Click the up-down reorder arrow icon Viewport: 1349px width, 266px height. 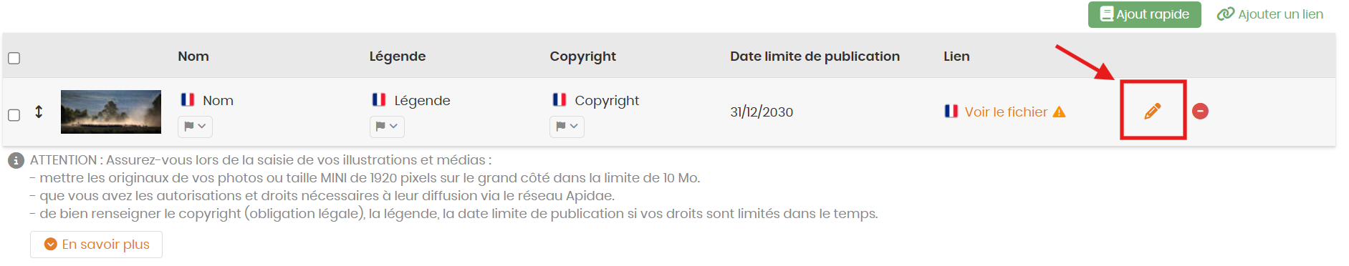39,112
